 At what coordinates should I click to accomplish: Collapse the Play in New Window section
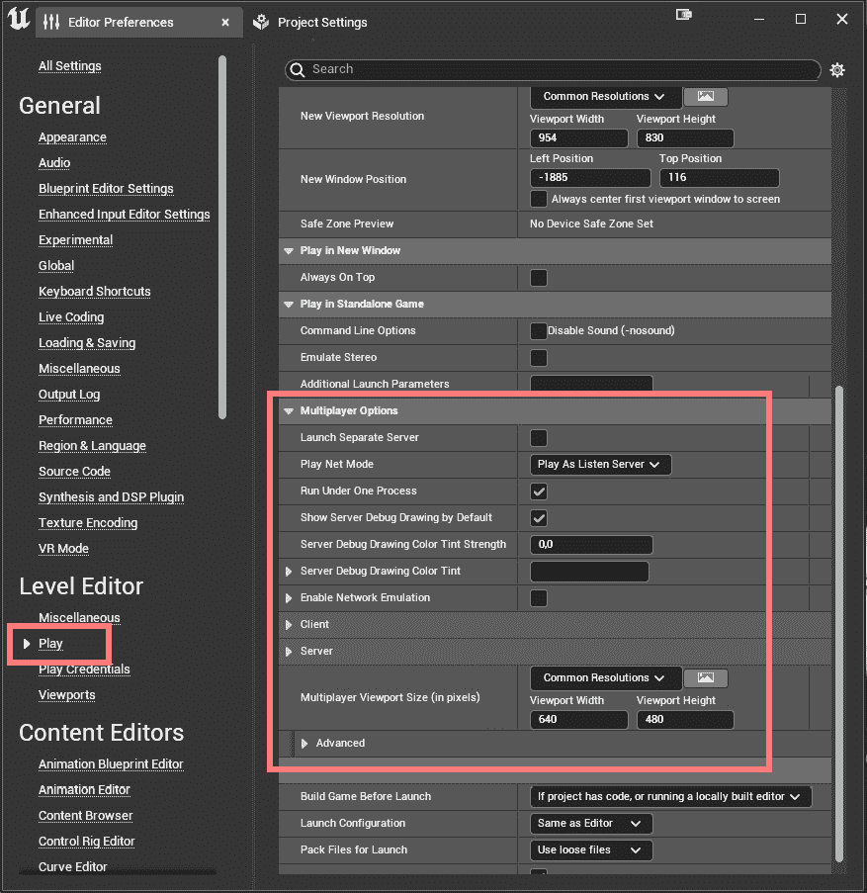tap(289, 250)
